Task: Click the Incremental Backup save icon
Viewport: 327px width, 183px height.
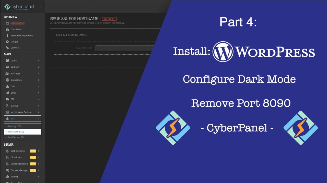Action: pyautogui.click(x=7, y=112)
